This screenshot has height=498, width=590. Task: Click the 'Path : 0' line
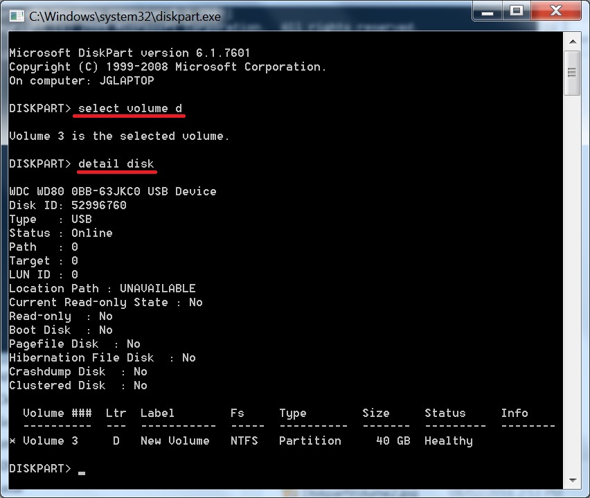coord(44,247)
